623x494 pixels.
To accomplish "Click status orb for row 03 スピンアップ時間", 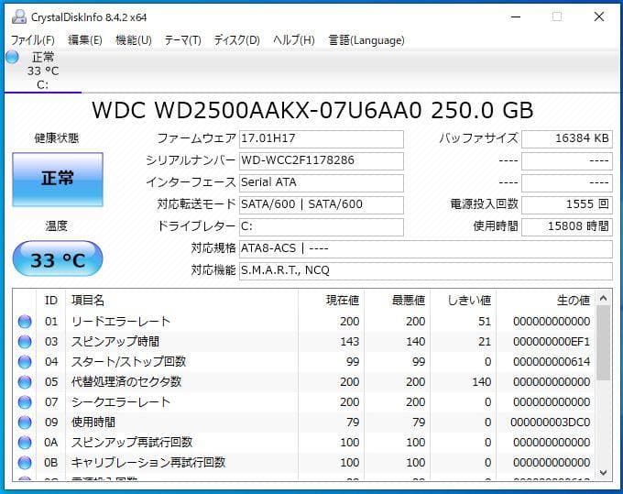I will (x=25, y=341).
